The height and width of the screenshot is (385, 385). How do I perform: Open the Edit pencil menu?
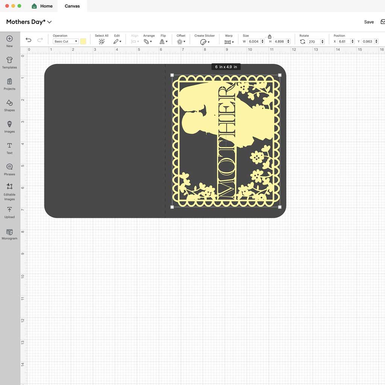(x=117, y=42)
